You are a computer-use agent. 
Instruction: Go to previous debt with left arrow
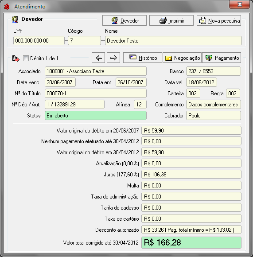pos(98,58)
